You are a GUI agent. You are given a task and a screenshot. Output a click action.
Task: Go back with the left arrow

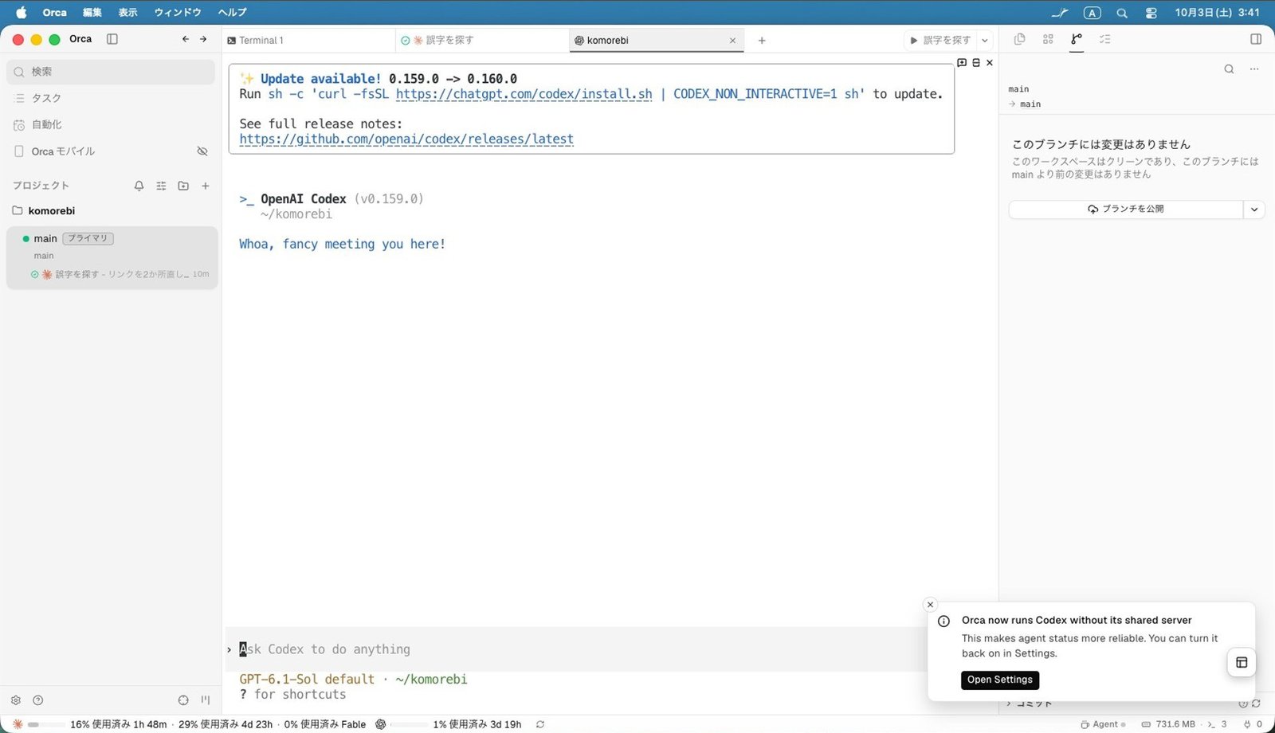click(x=186, y=39)
